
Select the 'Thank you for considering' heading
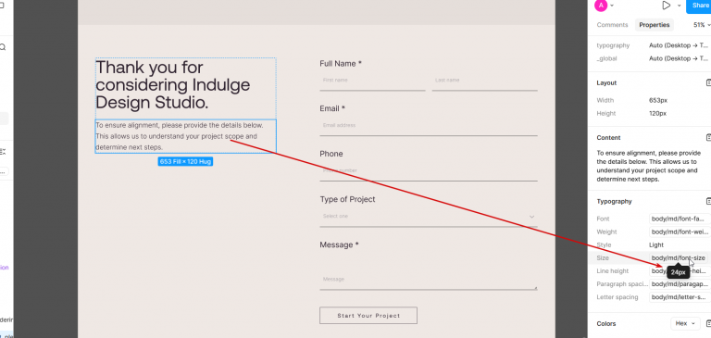pyautogui.click(x=173, y=85)
